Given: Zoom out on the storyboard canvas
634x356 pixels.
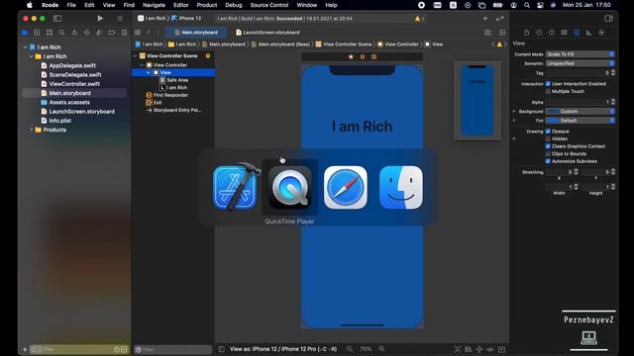Looking at the screenshot, I should [x=350, y=349].
